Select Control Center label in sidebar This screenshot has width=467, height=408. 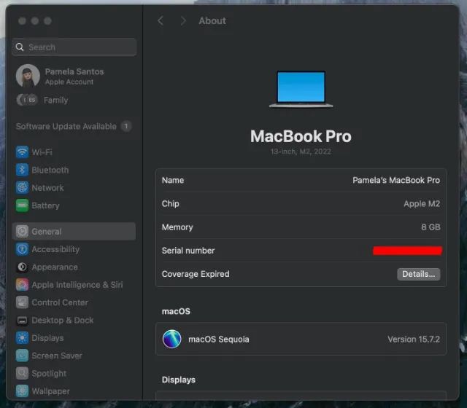60,302
